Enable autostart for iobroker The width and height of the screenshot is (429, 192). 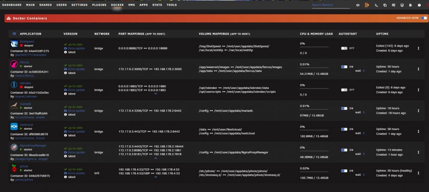point(344,90)
